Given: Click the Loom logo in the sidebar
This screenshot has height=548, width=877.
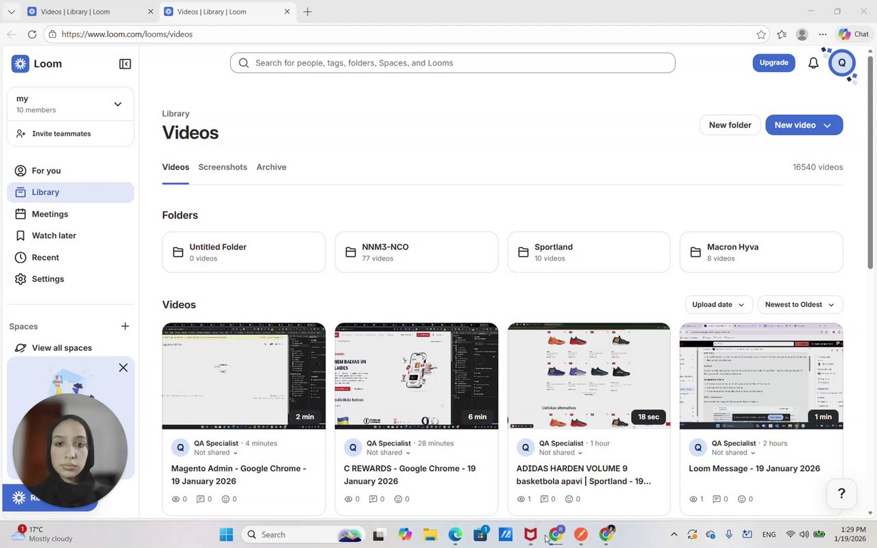Looking at the screenshot, I should pyautogui.click(x=37, y=64).
